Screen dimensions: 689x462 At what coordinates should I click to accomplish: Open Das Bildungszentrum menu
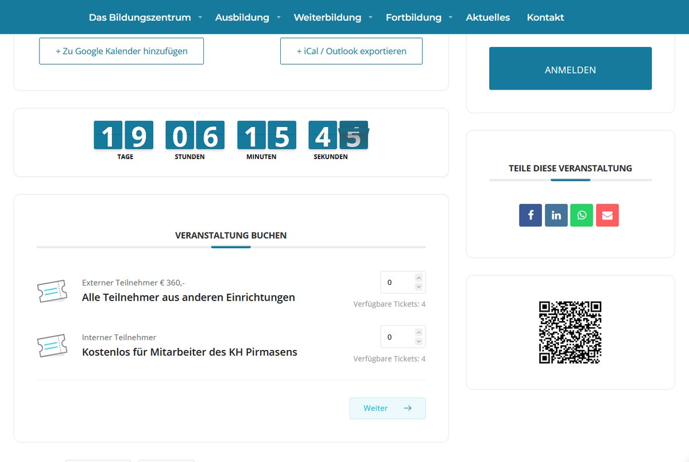pos(140,17)
